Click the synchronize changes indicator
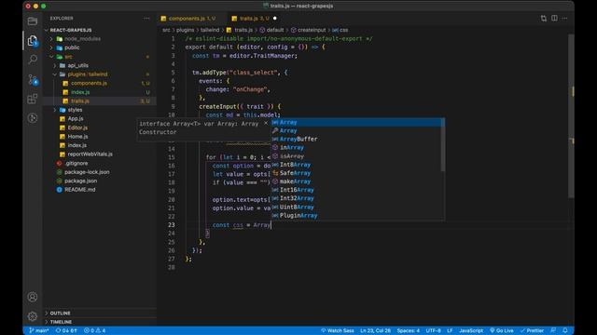 (x=66, y=330)
